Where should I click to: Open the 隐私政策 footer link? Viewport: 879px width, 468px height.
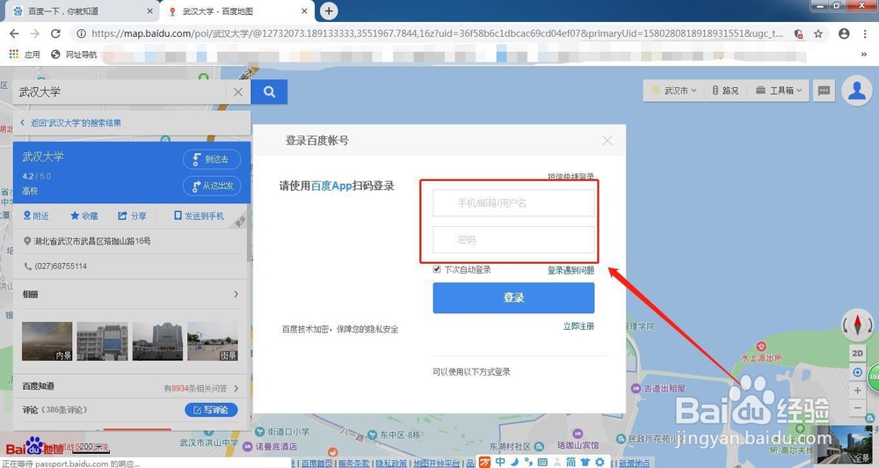391,463
